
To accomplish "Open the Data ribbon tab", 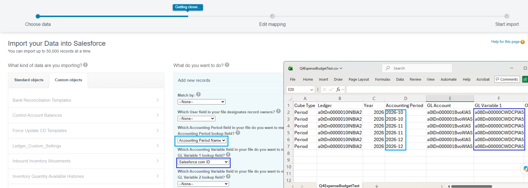I will coord(400,80).
